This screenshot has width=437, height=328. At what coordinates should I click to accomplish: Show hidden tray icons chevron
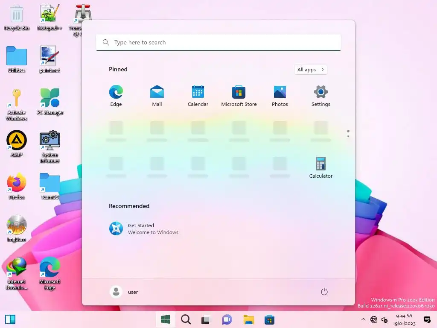coord(363,319)
